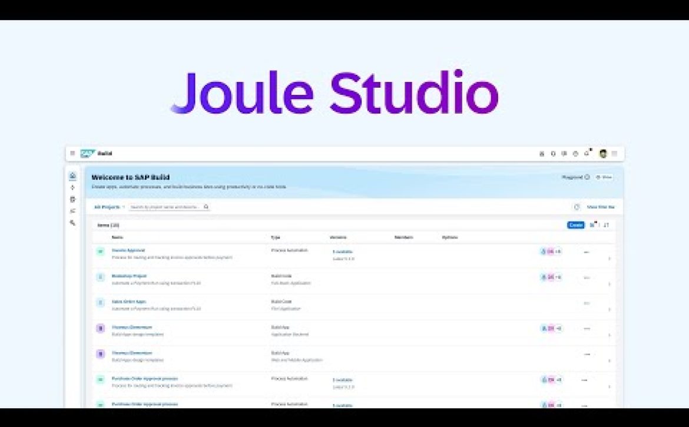Click the magnifier icon in the search box
The image size is (689, 427).
pyautogui.click(x=206, y=207)
